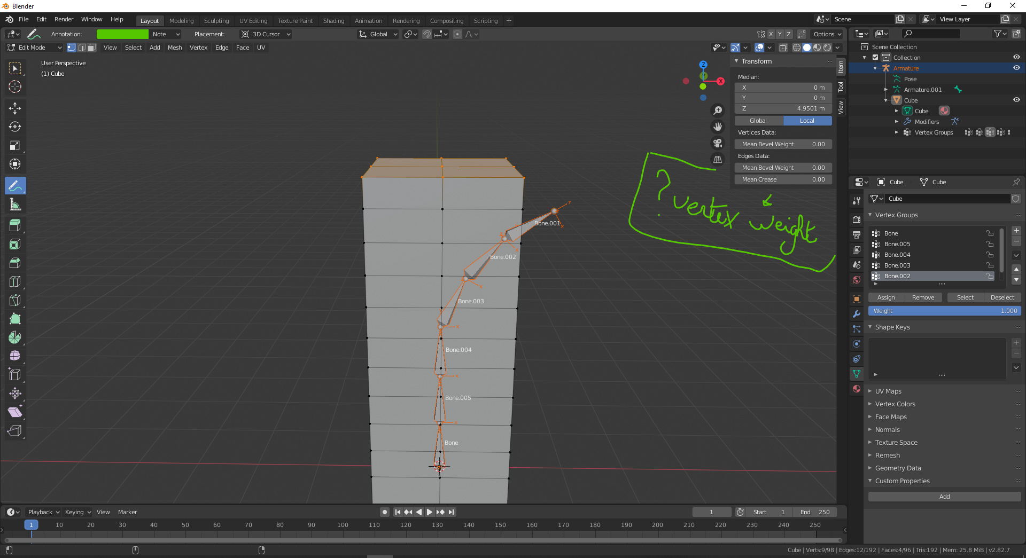Open Material properties tab icon
Viewport: 1026px width, 558px height.
[x=857, y=389]
